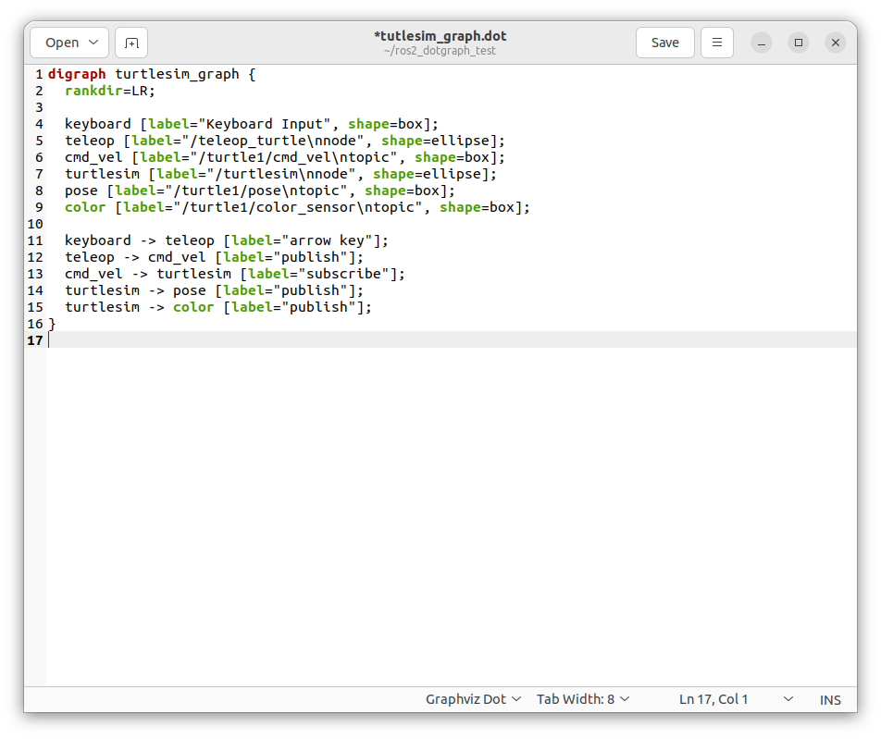The image size is (881, 739).
Task: Click line number 10 in the gutter
Action: pyautogui.click(x=35, y=224)
